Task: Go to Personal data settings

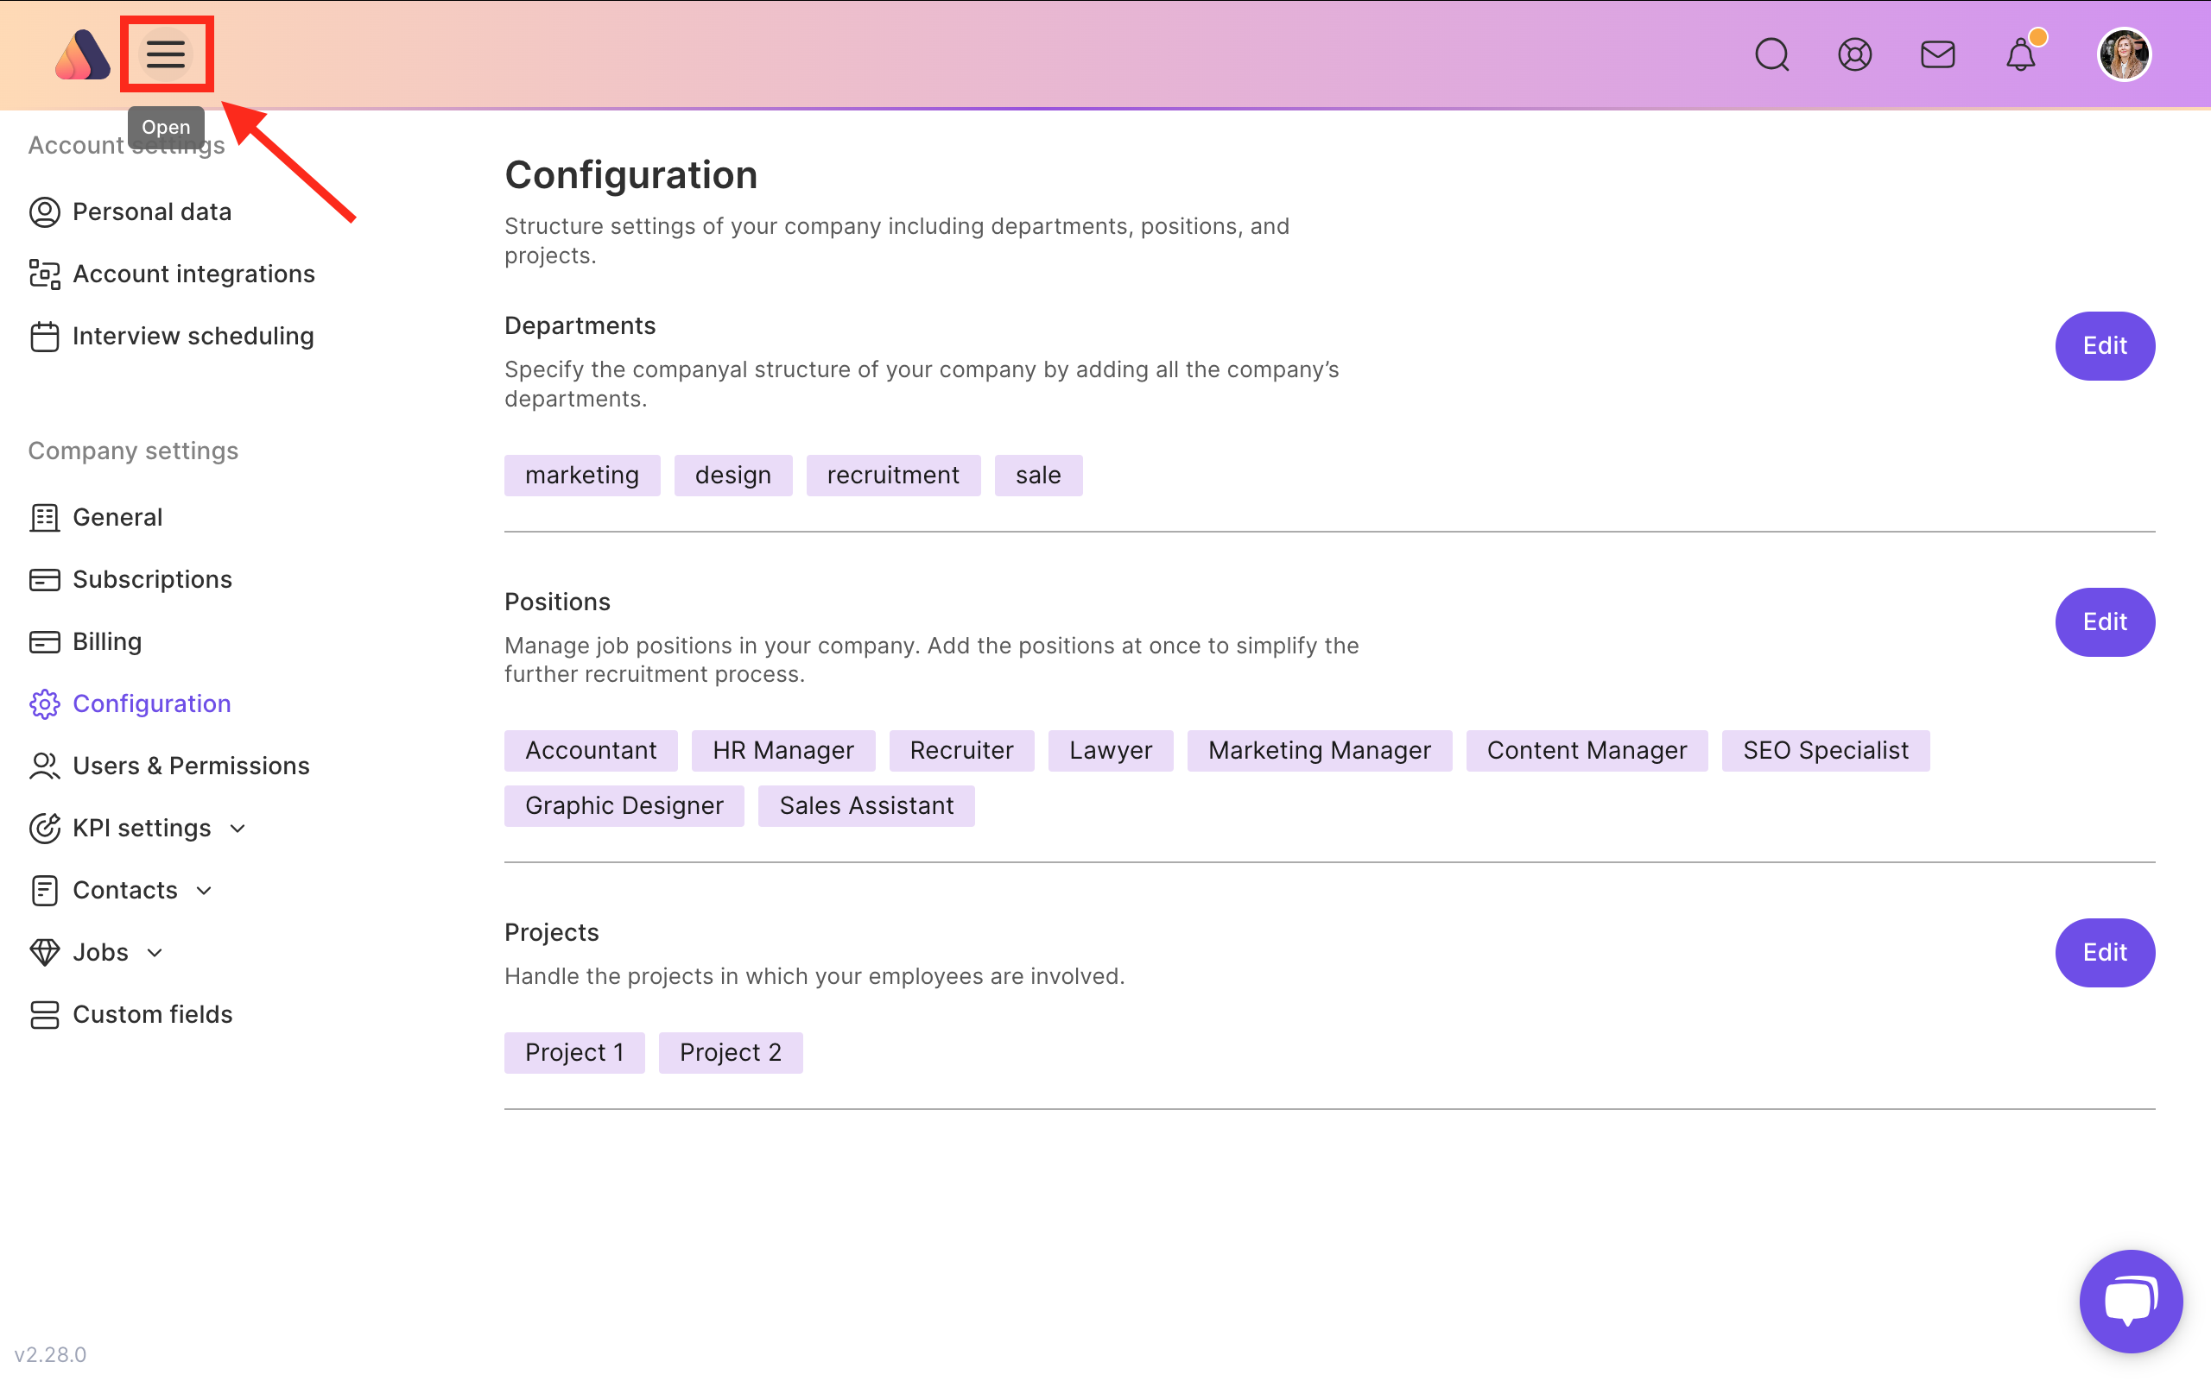Action: pos(152,212)
